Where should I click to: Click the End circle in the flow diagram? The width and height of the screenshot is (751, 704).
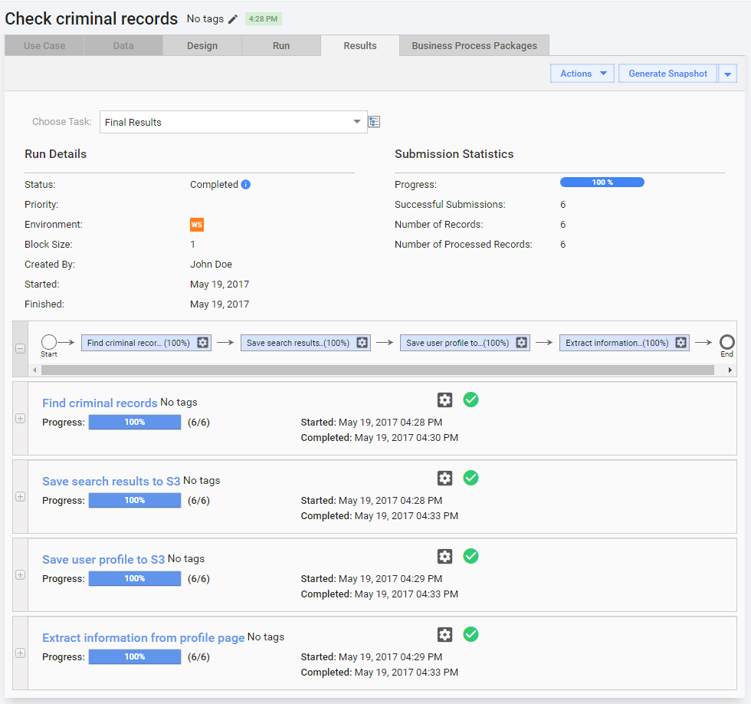(x=726, y=342)
